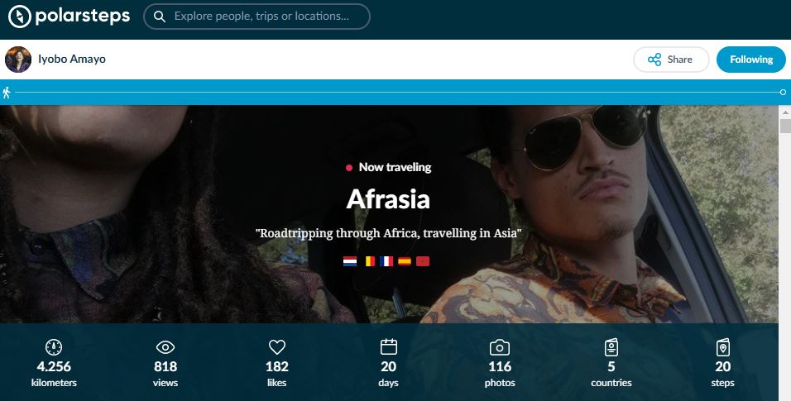
Task: Click the views eye icon
Action: (x=165, y=347)
